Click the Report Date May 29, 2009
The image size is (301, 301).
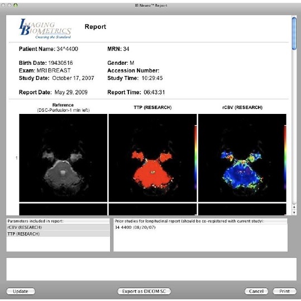click(71, 92)
